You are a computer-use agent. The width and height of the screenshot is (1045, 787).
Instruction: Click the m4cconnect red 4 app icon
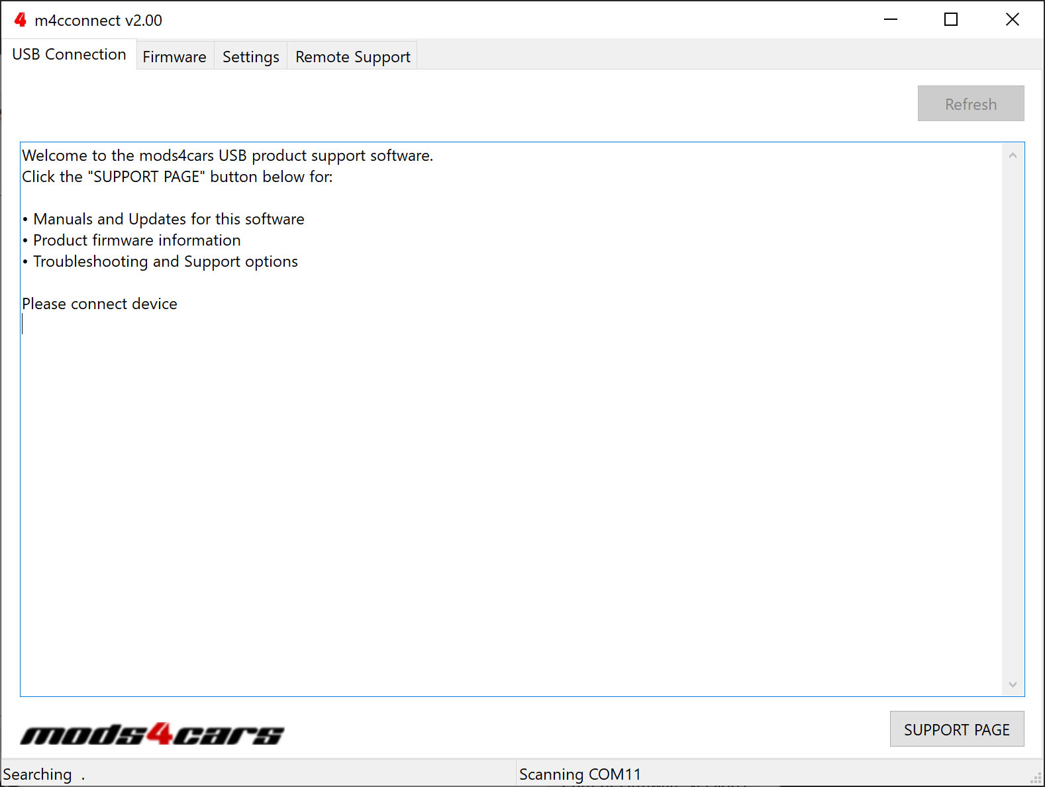(x=21, y=20)
